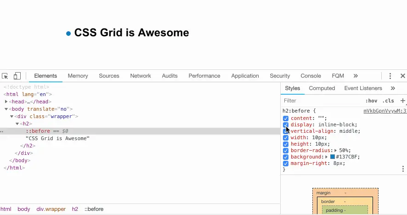This screenshot has height=215, width=407.
Task: Toggle the vertical-align middle checkbox
Action: (286, 131)
